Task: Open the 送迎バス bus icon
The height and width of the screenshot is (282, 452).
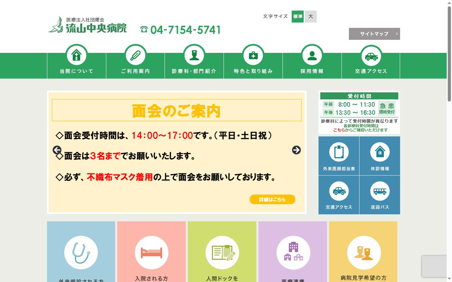Action: coord(380,191)
